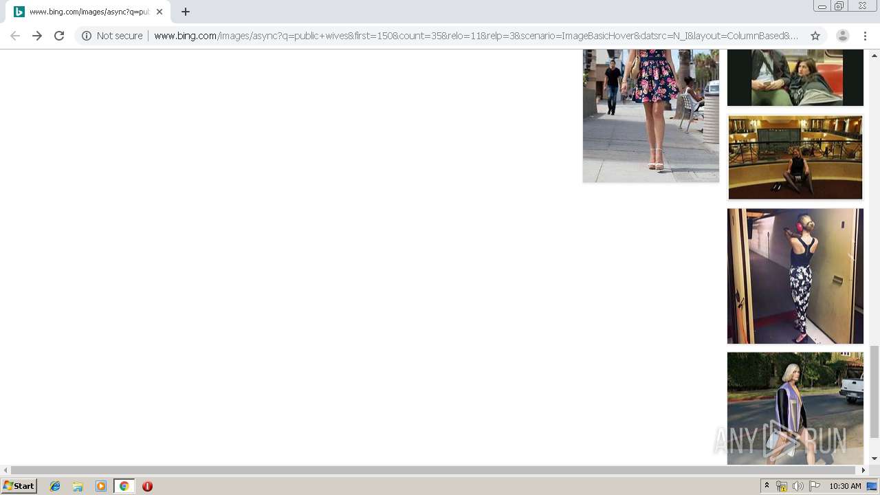
Task: Reload the current page
Action: [x=59, y=36]
